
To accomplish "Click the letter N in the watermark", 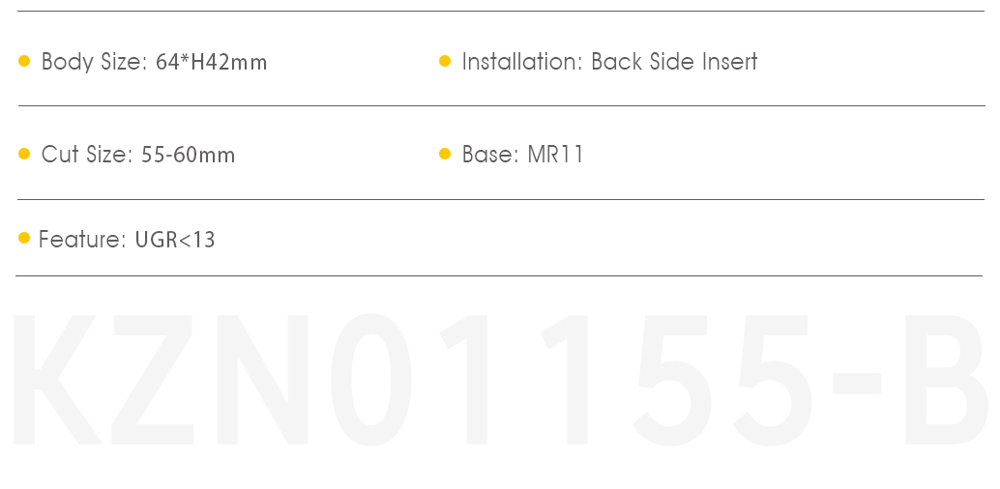I will click(263, 380).
